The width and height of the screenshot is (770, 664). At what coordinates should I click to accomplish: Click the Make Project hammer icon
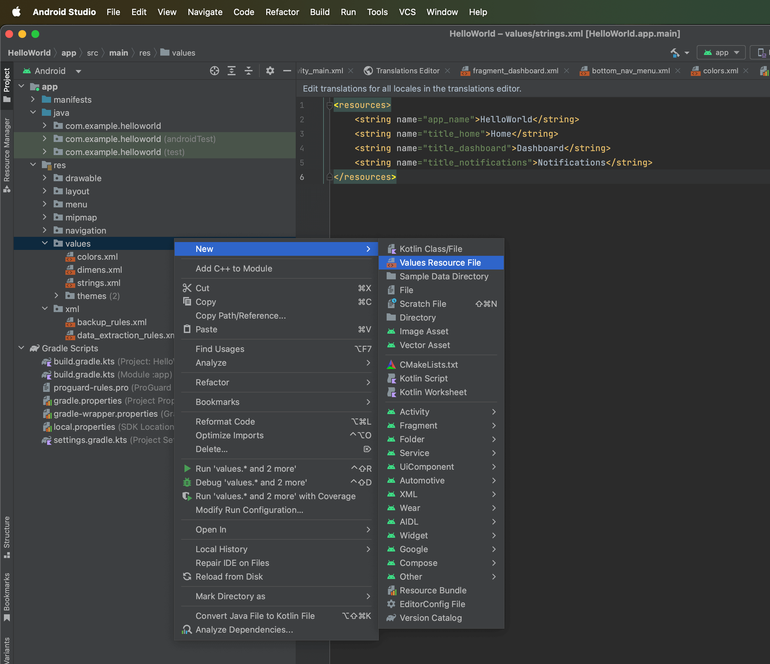pos(675,53)
